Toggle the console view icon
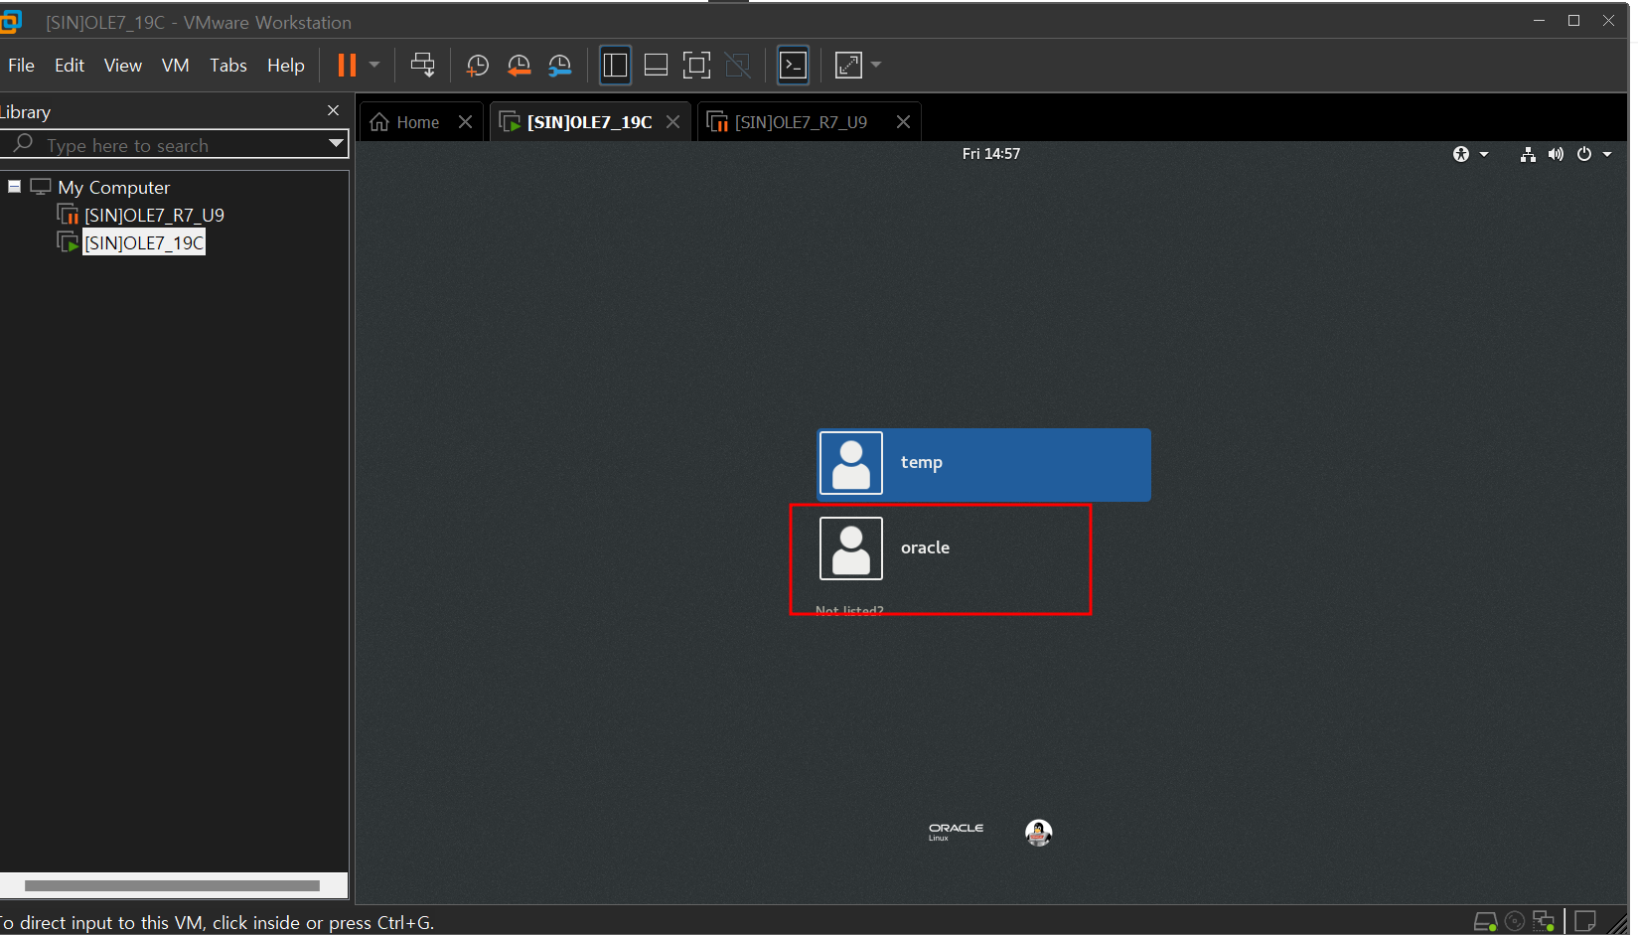Image resolution: width=1638 pixels, height=935 pixels. click(x=793, y=66)
